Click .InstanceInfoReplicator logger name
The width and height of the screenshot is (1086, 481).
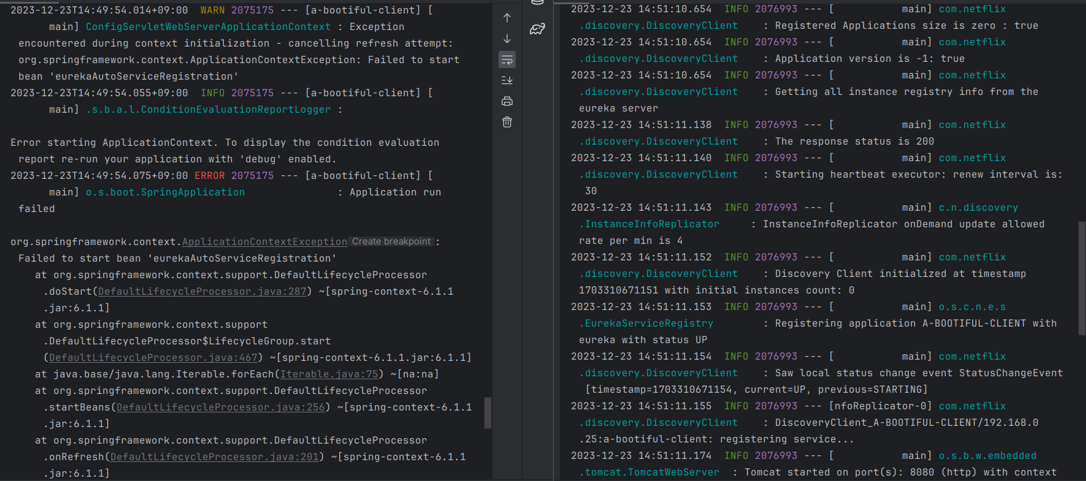(x=649, y=224)
